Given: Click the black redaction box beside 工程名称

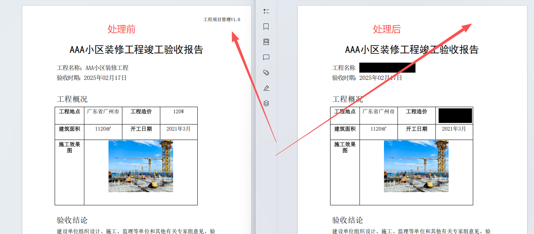Looking at the screenshot, I should click(387, 68).
